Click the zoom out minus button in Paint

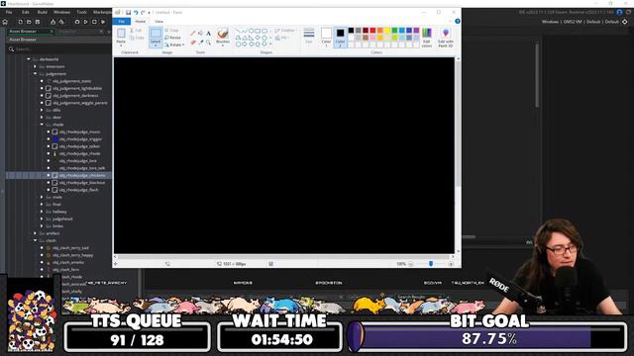pos(411,264)
